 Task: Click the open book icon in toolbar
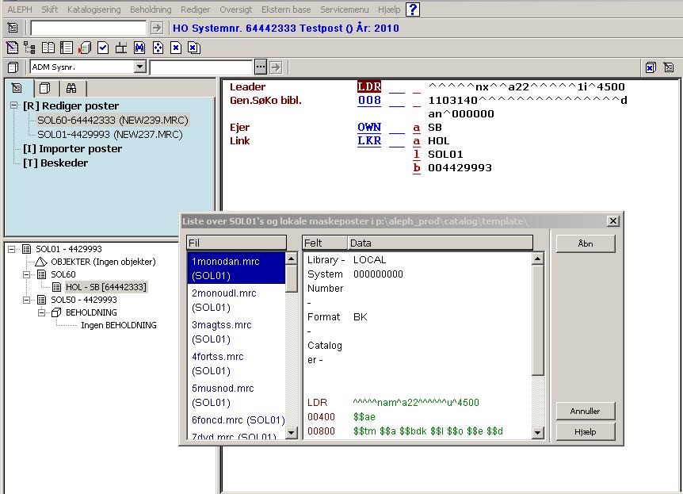(48, 48)
